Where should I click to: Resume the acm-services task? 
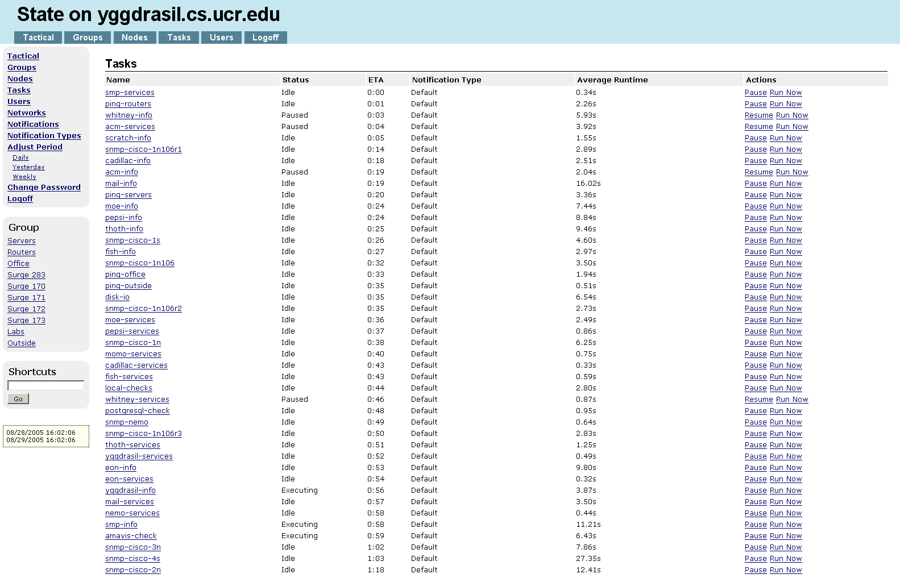click(x=759, y=127)
